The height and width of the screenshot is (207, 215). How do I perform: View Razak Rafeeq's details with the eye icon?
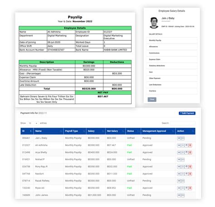[x=179, y=181]
